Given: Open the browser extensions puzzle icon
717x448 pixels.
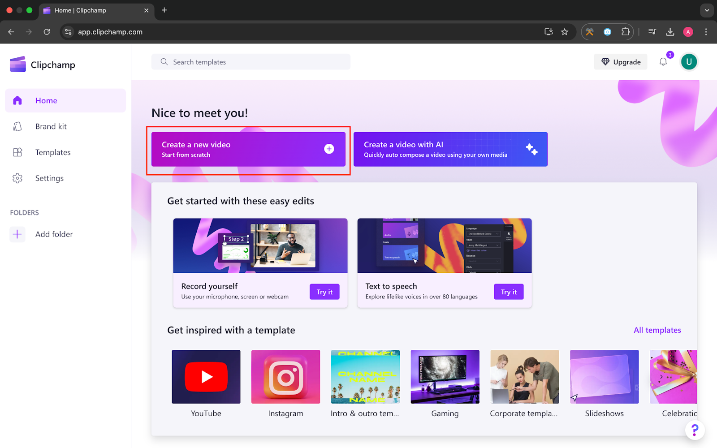Looking at the screenshot, I should pyautogui.click(x=625, y=32).
